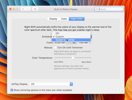Viewport: 132px width, 100px height.
Task: Select the Night Shift tab
Action: point(77,19)
